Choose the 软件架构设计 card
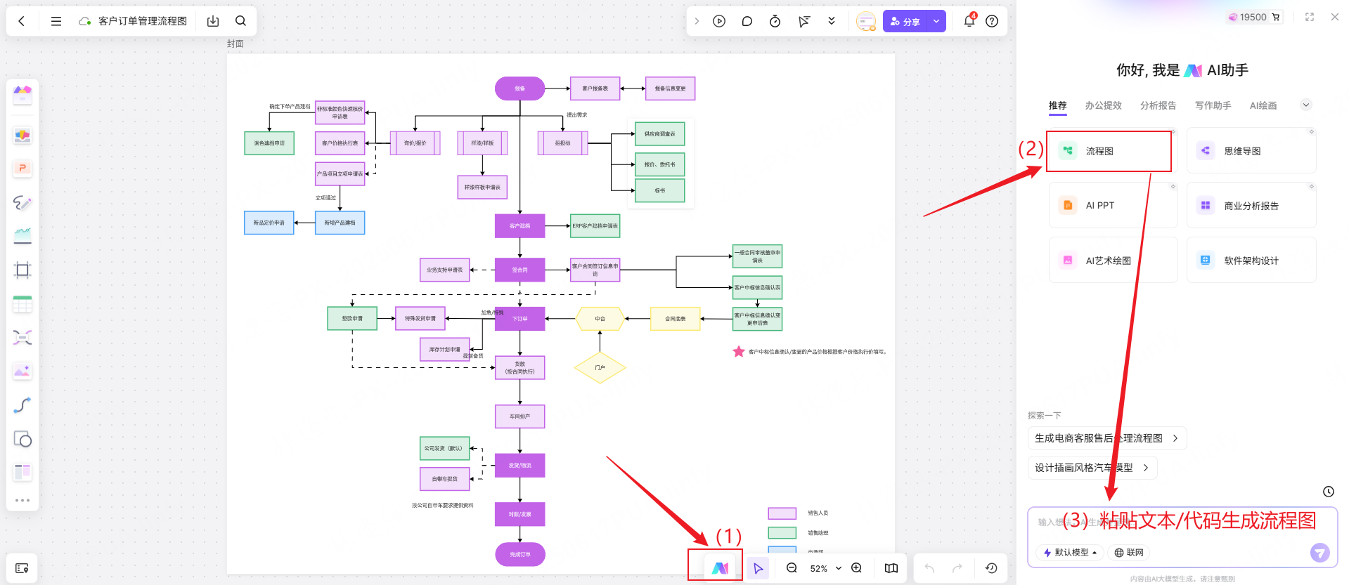The image size is (1349, 585). [x=1251, y=260]
